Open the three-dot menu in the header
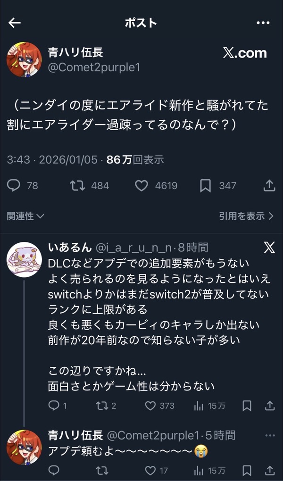This screenshot has height=481, width=283. click(263, 23)
